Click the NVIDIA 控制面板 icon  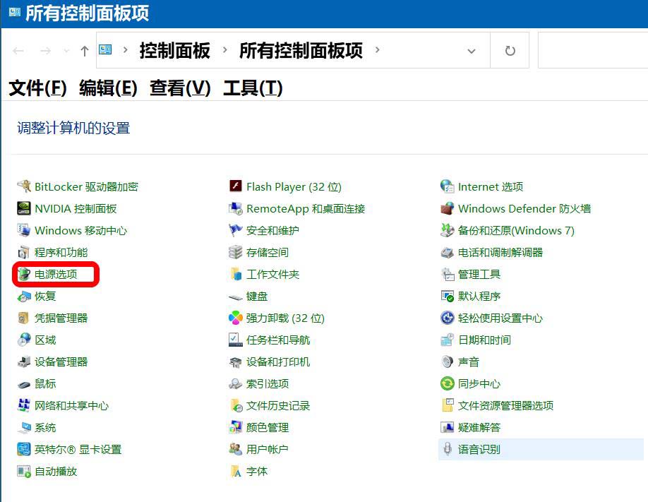tap(24, 208)
